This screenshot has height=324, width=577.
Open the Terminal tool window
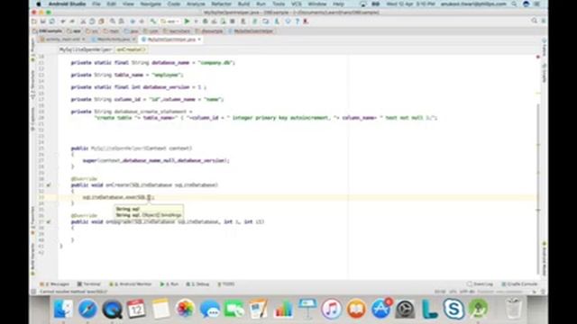tap(89, 284)
